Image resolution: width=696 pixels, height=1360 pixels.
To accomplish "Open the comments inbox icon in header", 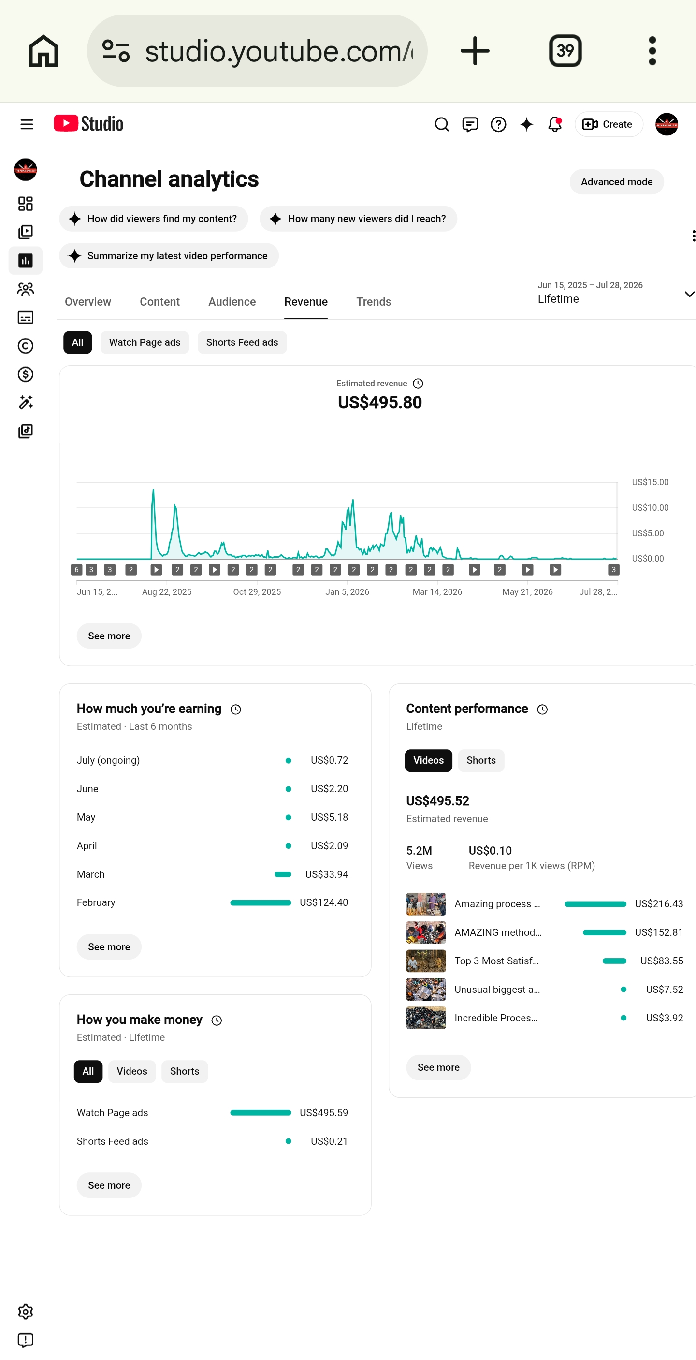I will (x=470, y=124).
